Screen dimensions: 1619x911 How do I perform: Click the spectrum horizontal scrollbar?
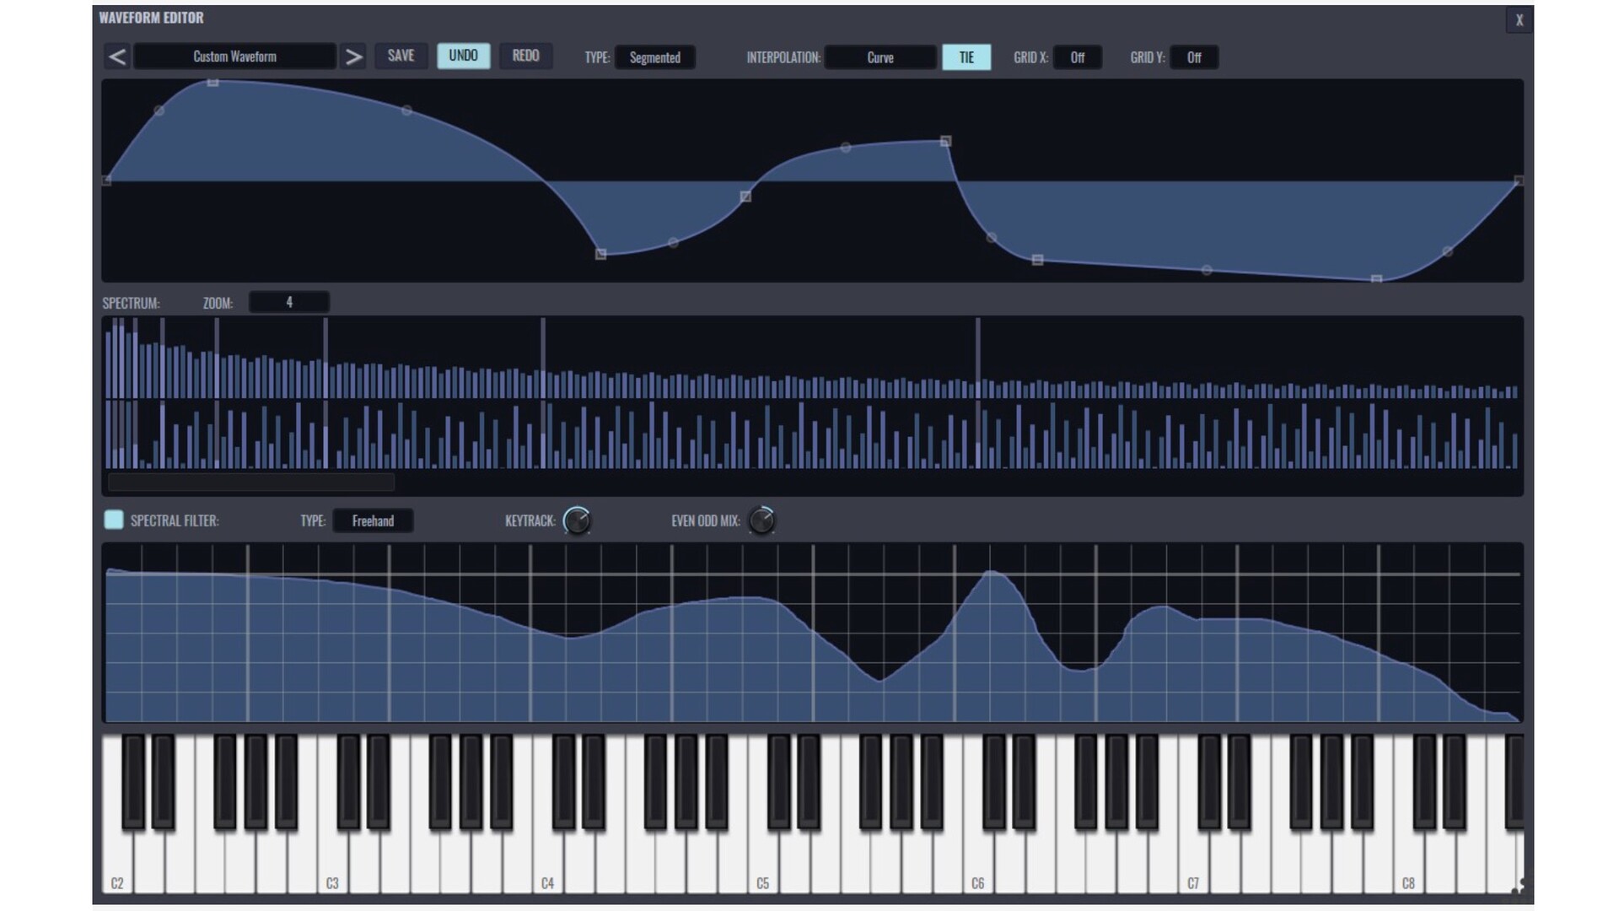[251, 482]
